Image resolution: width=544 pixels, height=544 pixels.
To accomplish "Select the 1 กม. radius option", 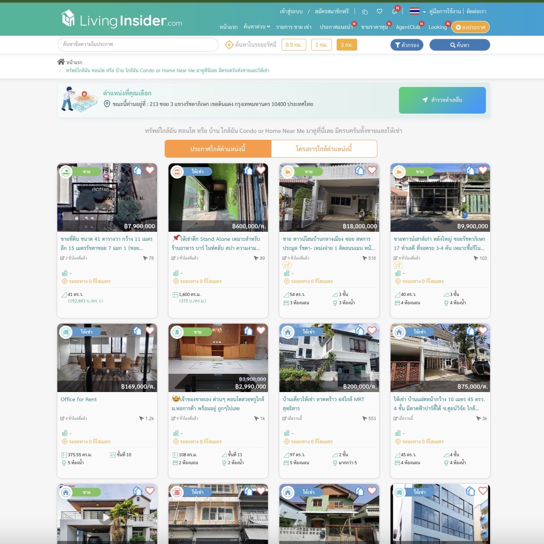I will pos(321,45).
